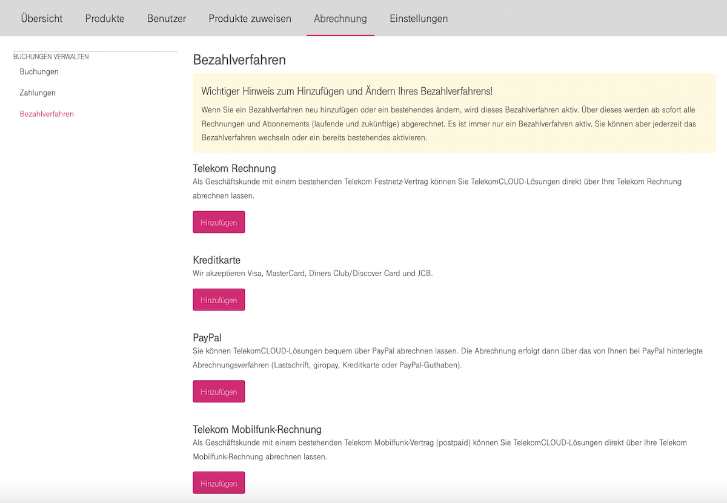Click the Telekom Rechnung section heading

point(234,168)
